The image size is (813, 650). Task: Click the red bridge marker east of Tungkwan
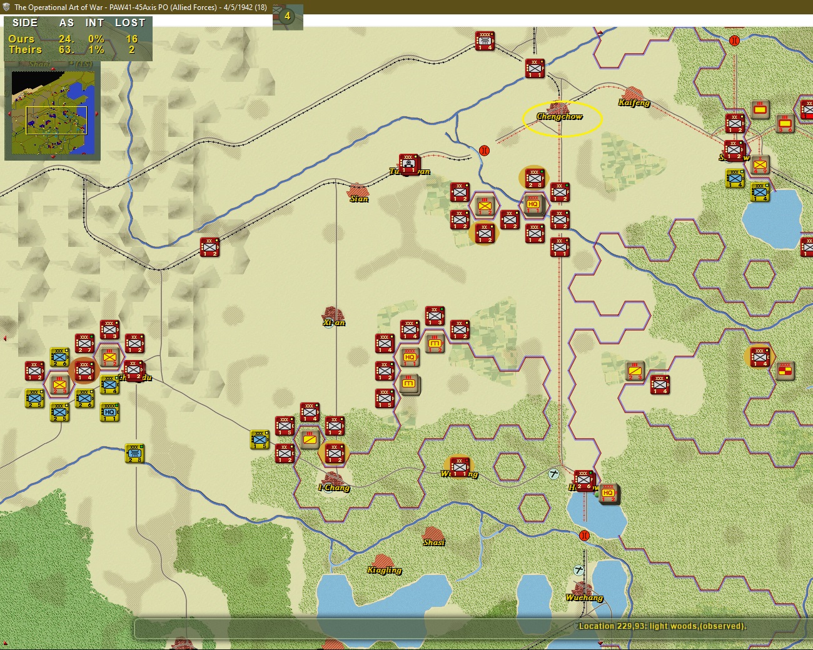point(484,151)
